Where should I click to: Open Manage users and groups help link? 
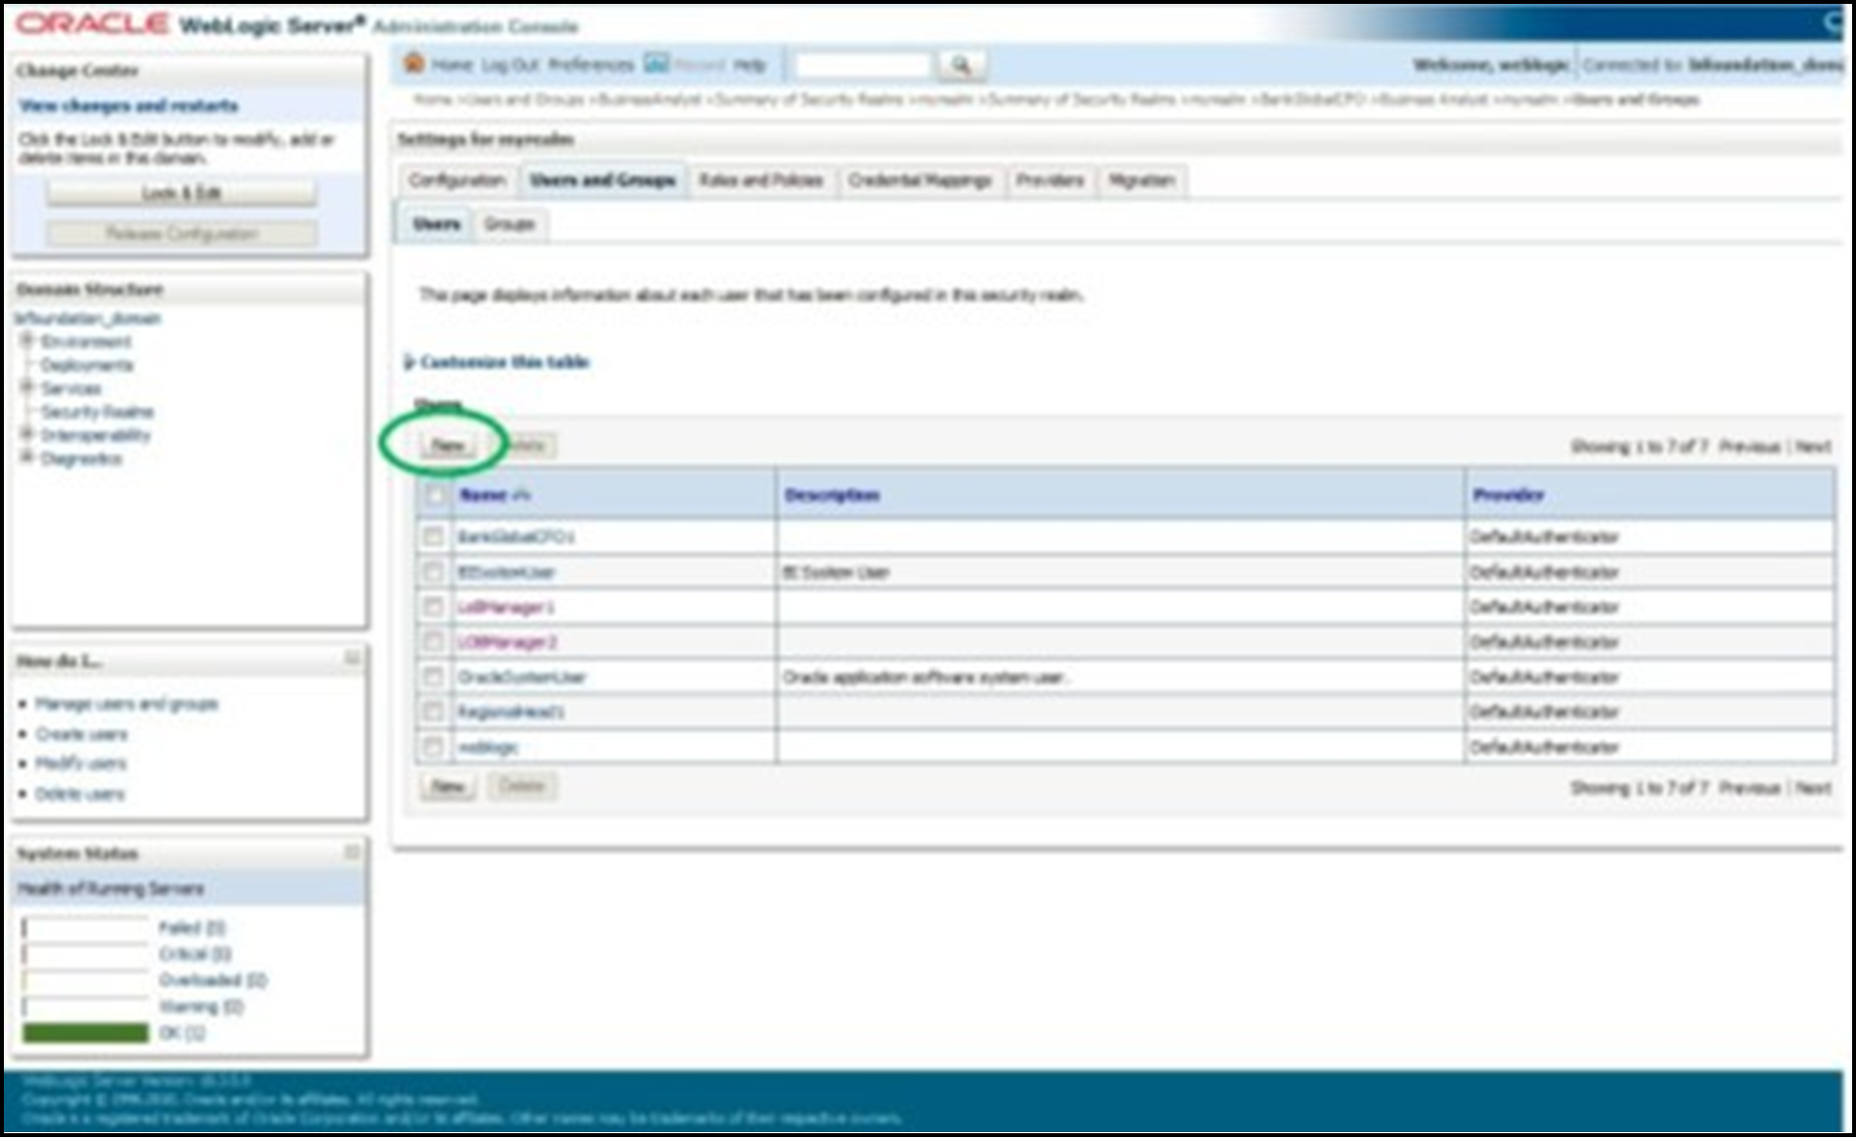pos(127,703)
